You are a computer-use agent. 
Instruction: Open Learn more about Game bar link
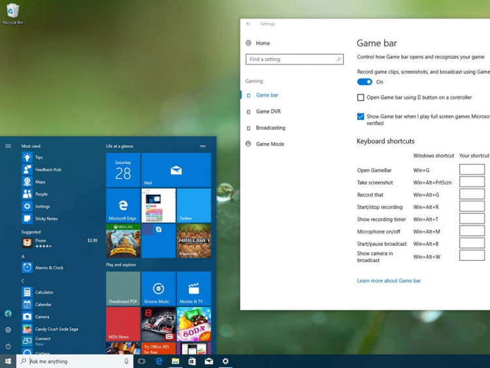(389, 280)
